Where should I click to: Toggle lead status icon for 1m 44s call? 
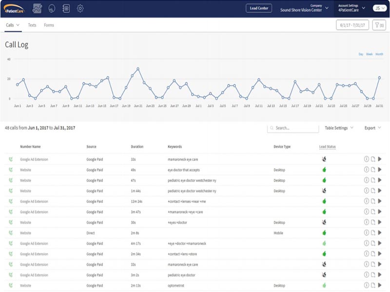click(x=324, y=191)
